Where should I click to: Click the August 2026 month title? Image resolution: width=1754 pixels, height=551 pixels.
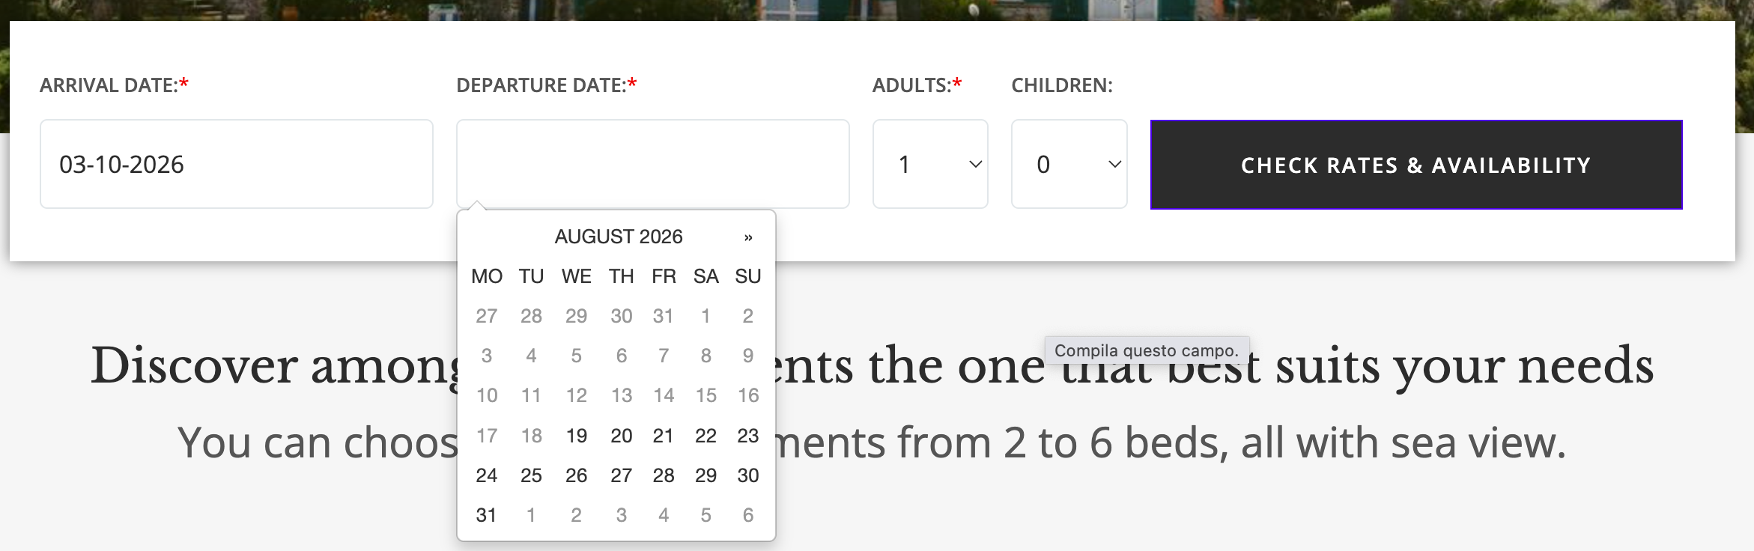pyautogui.click(x=619, y=237)
